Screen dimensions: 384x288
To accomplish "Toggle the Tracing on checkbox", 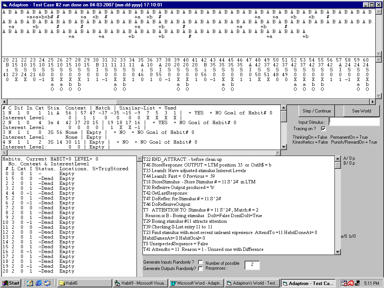I will tap(323, 129).
